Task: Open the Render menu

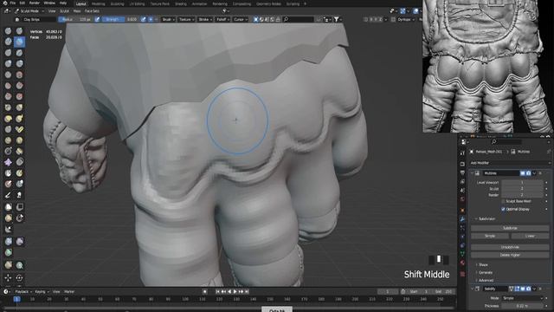Action: [35, 3]
